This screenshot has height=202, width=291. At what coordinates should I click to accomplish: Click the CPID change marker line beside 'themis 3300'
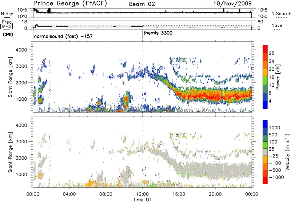click(x=142, y=34)
